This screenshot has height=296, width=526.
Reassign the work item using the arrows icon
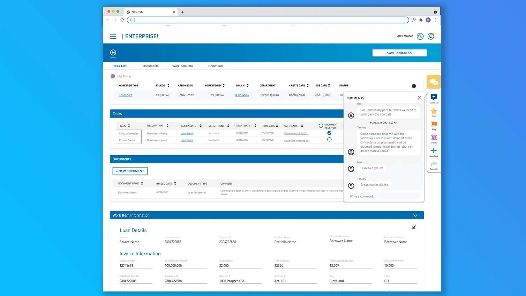pyautogui.click(x=434, y=164)
